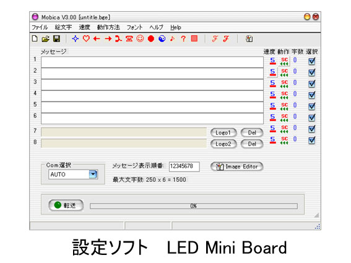Open the English Help menu

[176, 27]
